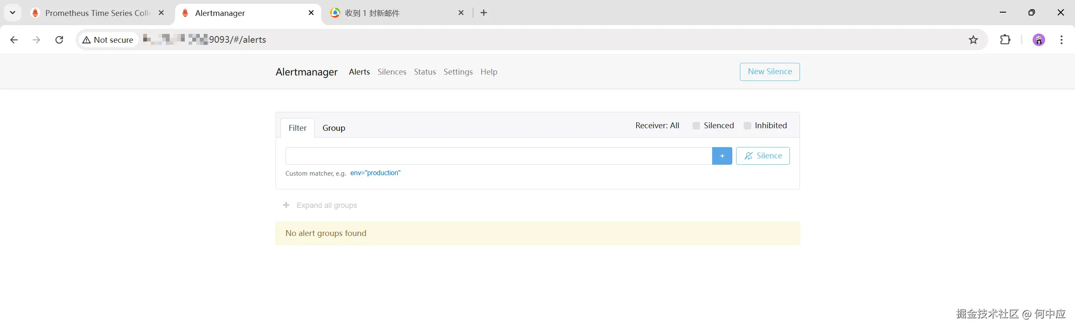The image size is (1075, 329).
Task: Select the Group tab
Action: pos(334,128)
